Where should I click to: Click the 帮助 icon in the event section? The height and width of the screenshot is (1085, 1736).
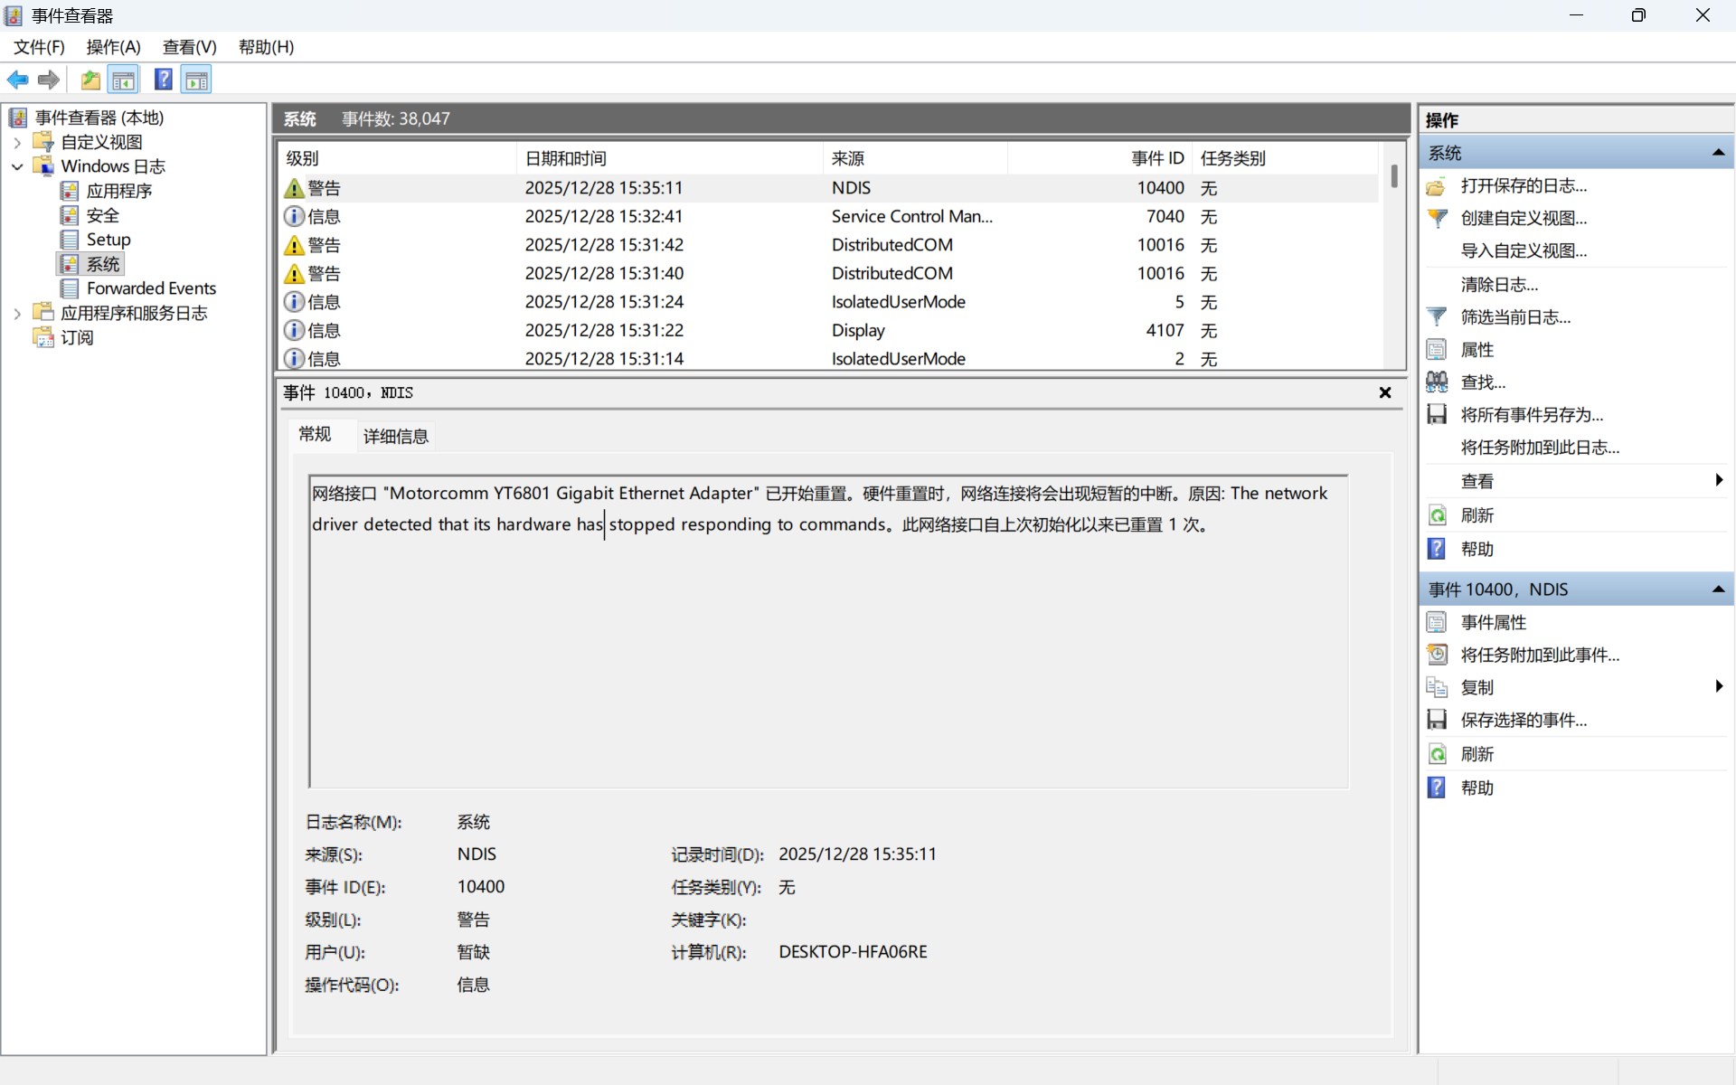click(x=1437, y=788)
